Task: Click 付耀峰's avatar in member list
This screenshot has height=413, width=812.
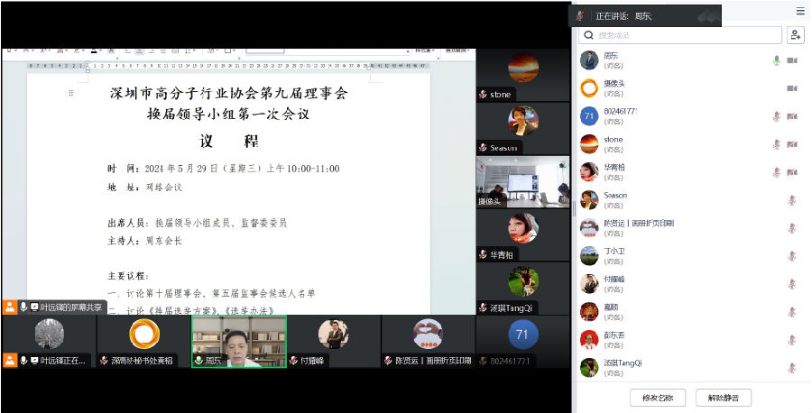Action: 589,284
